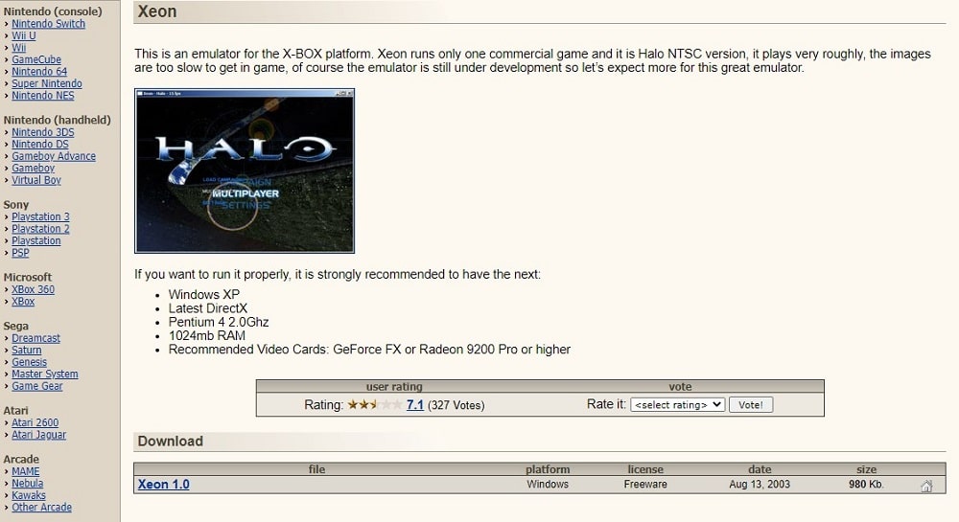Click the home icon in Xeon 1.0 row
Image resolution: width=959 pixels, height=522 pixels.
926,486
